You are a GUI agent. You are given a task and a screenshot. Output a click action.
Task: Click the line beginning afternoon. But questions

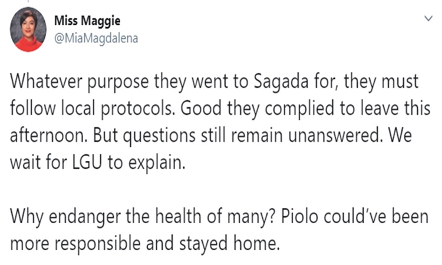pyautogui.click(x=211, y=135)
